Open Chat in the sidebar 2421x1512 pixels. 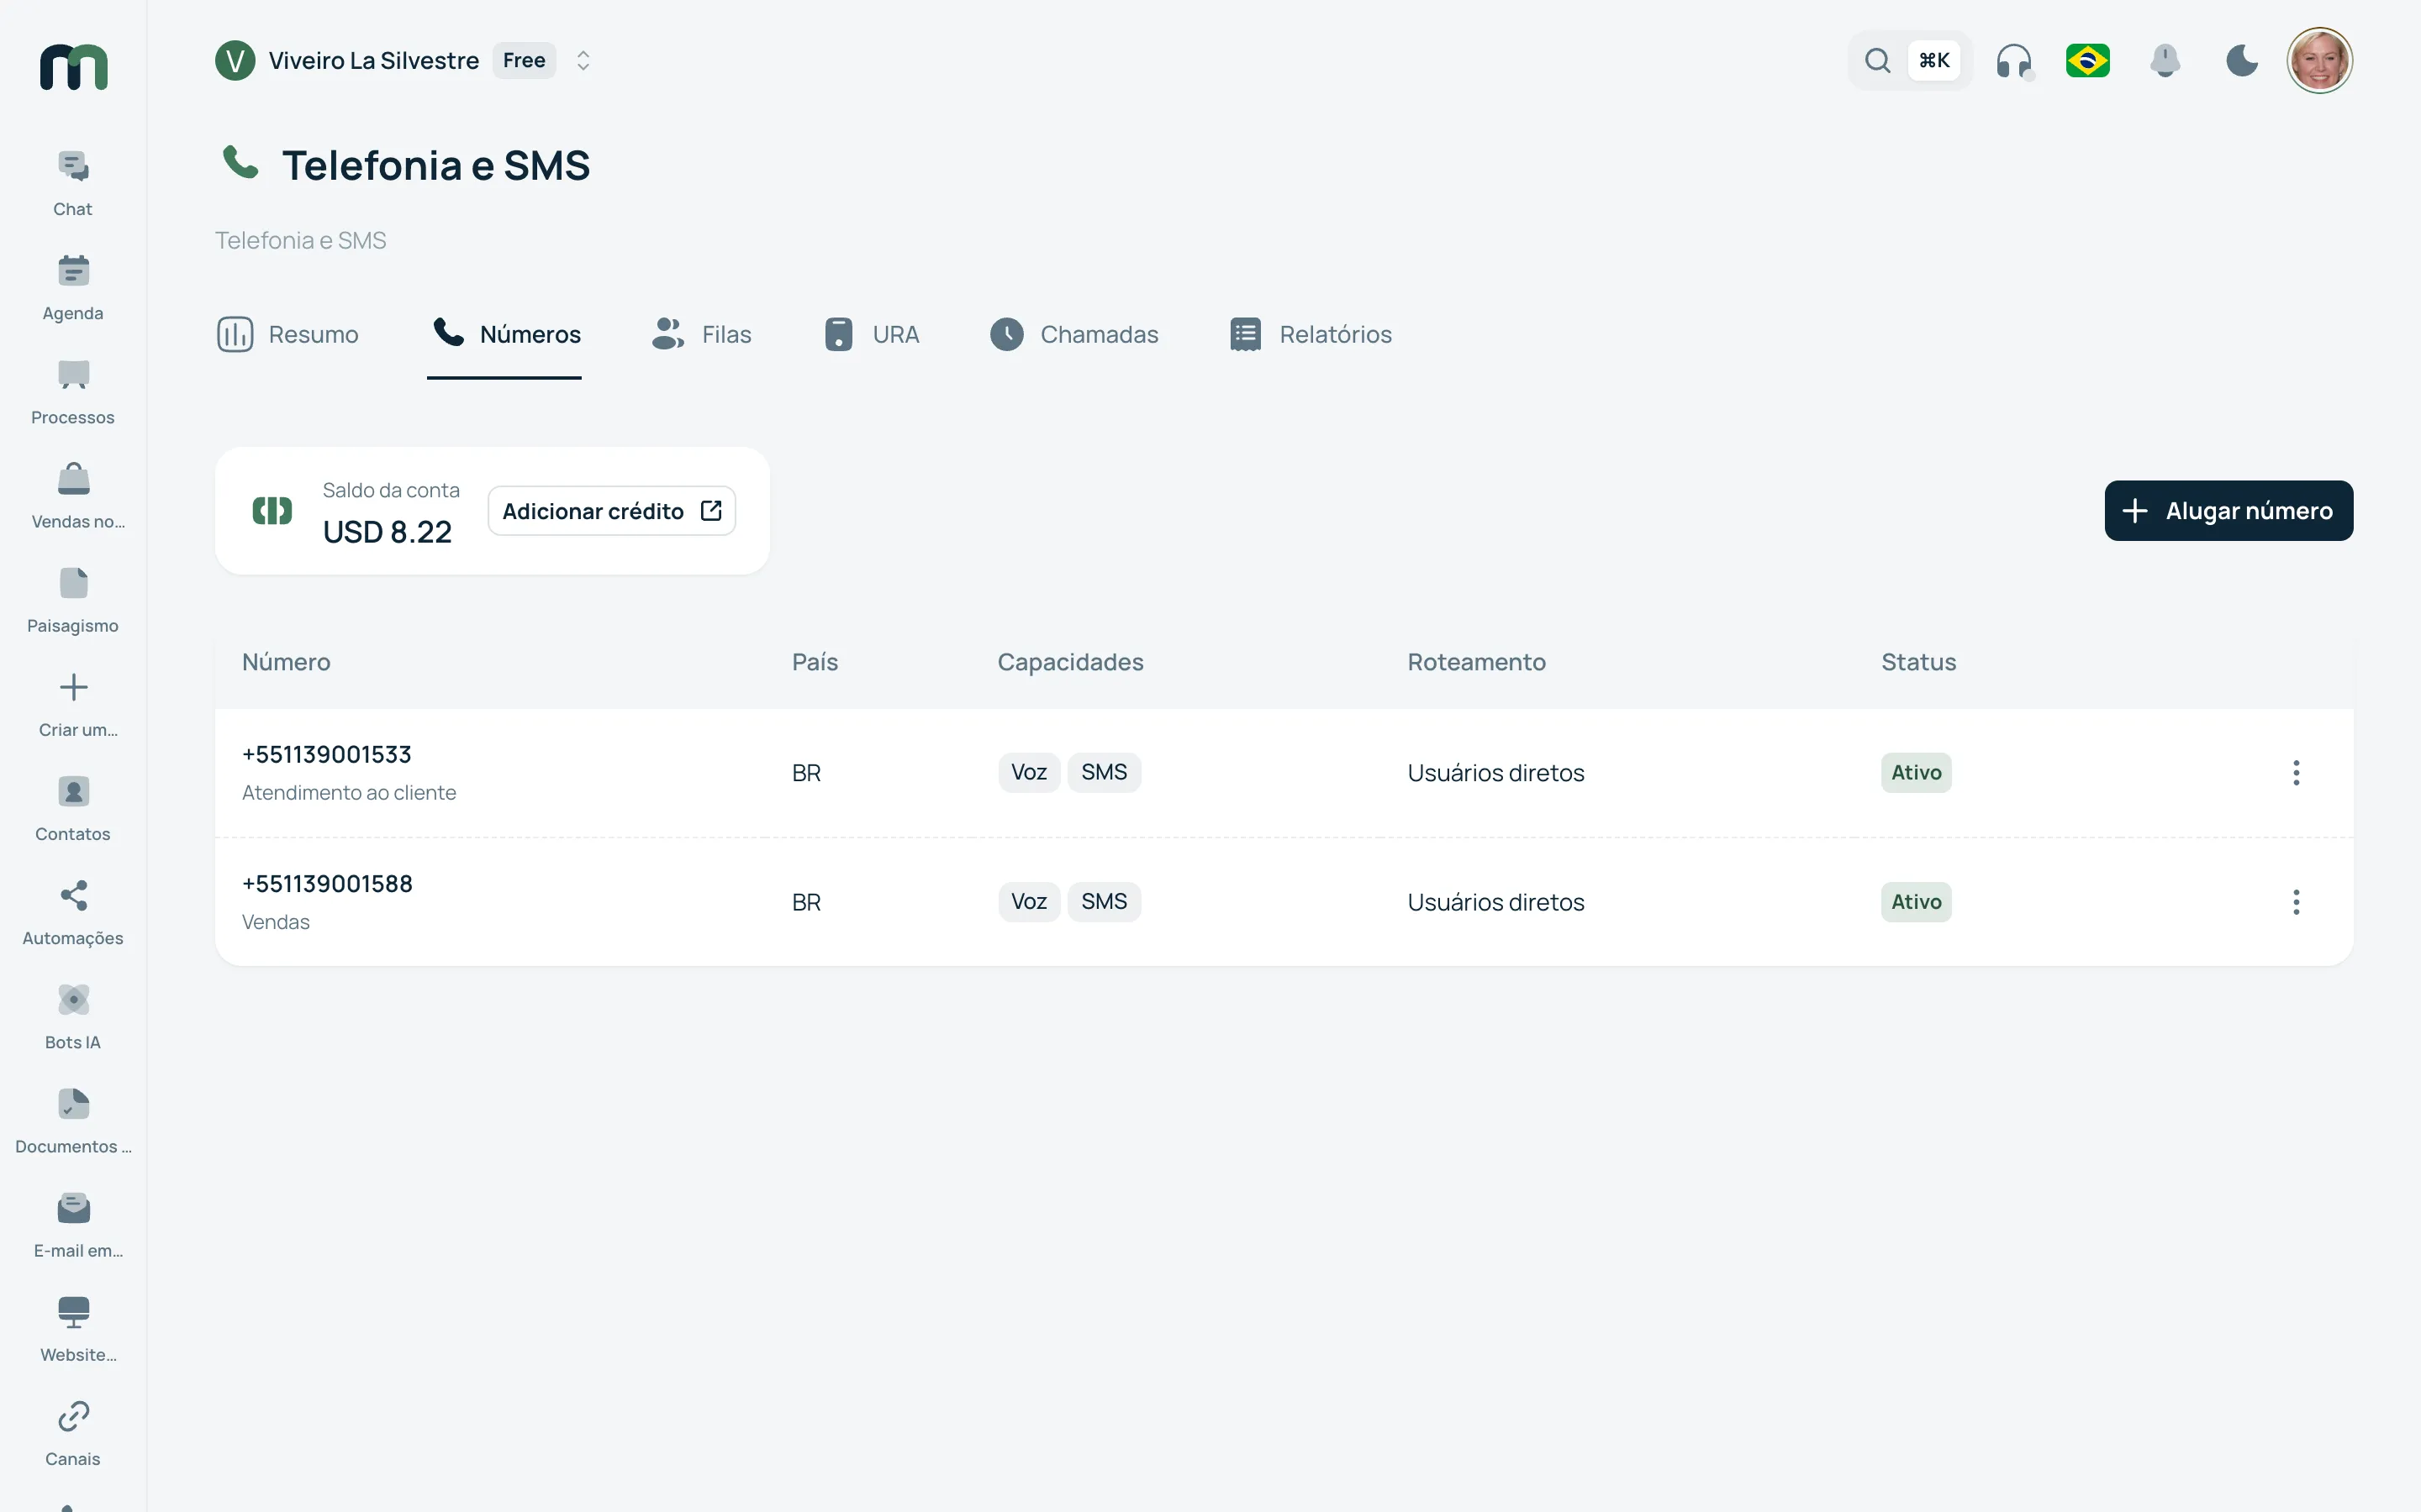73,183
